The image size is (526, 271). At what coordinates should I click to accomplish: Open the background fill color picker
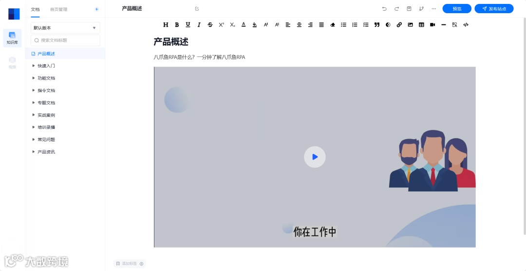(x=255, y=24)
